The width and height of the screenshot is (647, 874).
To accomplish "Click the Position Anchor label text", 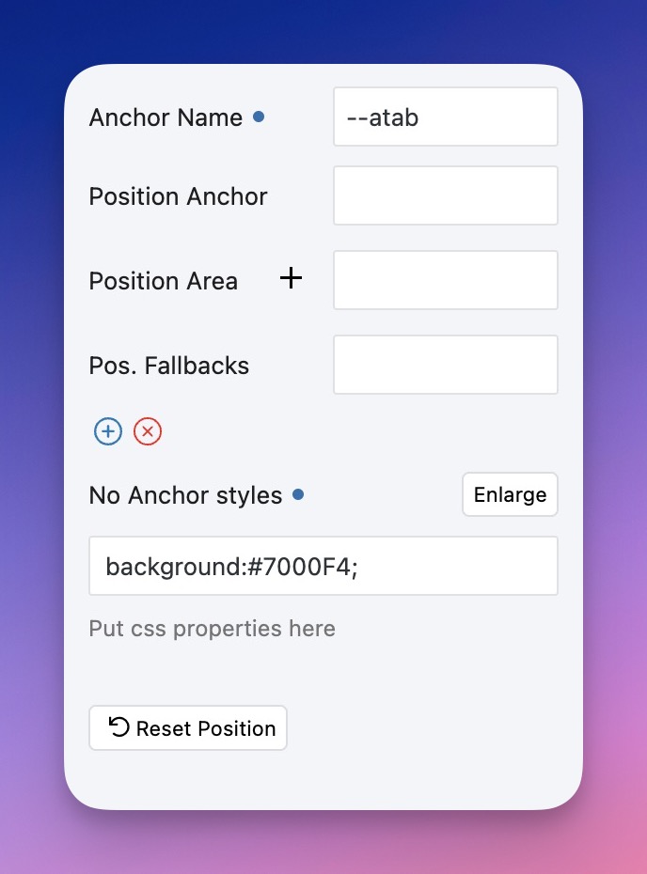I will pyautogui.click(x=178, y=196).
